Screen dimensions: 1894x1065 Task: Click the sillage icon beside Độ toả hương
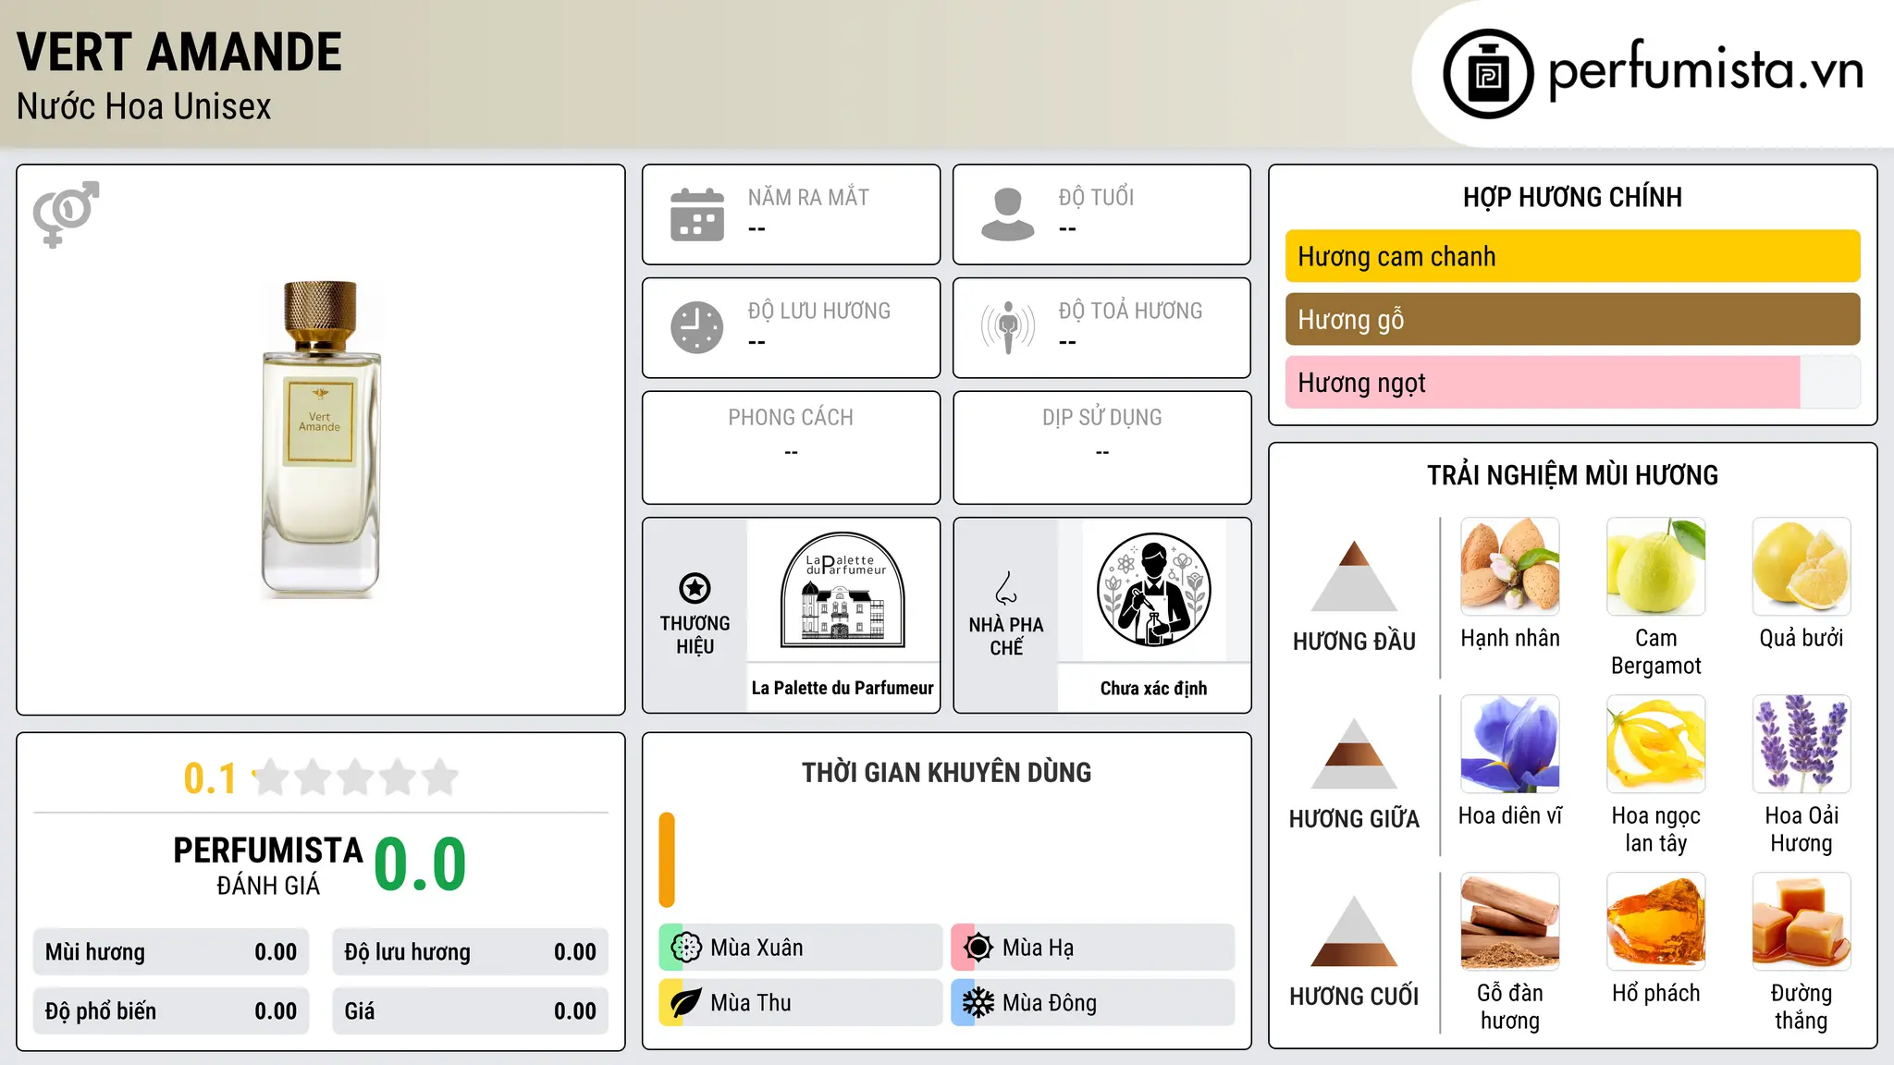point(1008,327)
